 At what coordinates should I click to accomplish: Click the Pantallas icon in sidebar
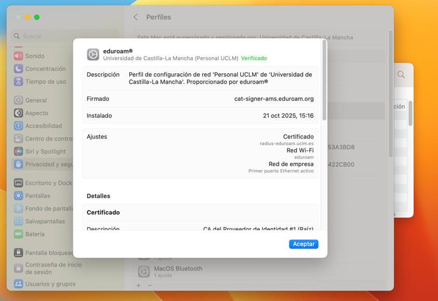(x=18, y=196)
